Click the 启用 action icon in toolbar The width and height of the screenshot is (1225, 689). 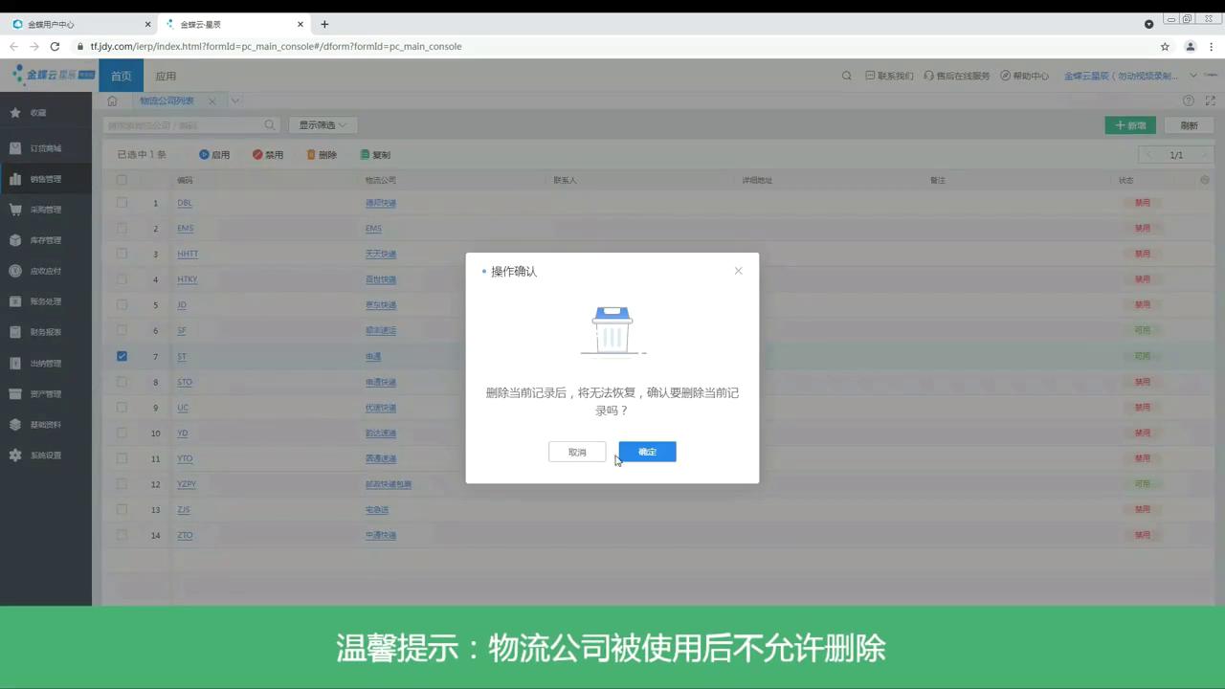click(205, 154)
